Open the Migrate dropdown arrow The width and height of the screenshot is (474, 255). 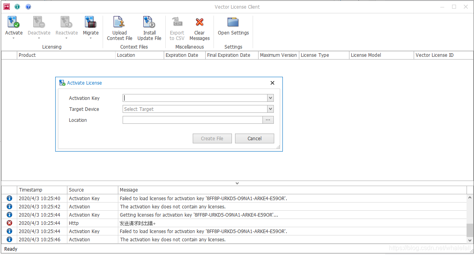[x=90, y=38]
